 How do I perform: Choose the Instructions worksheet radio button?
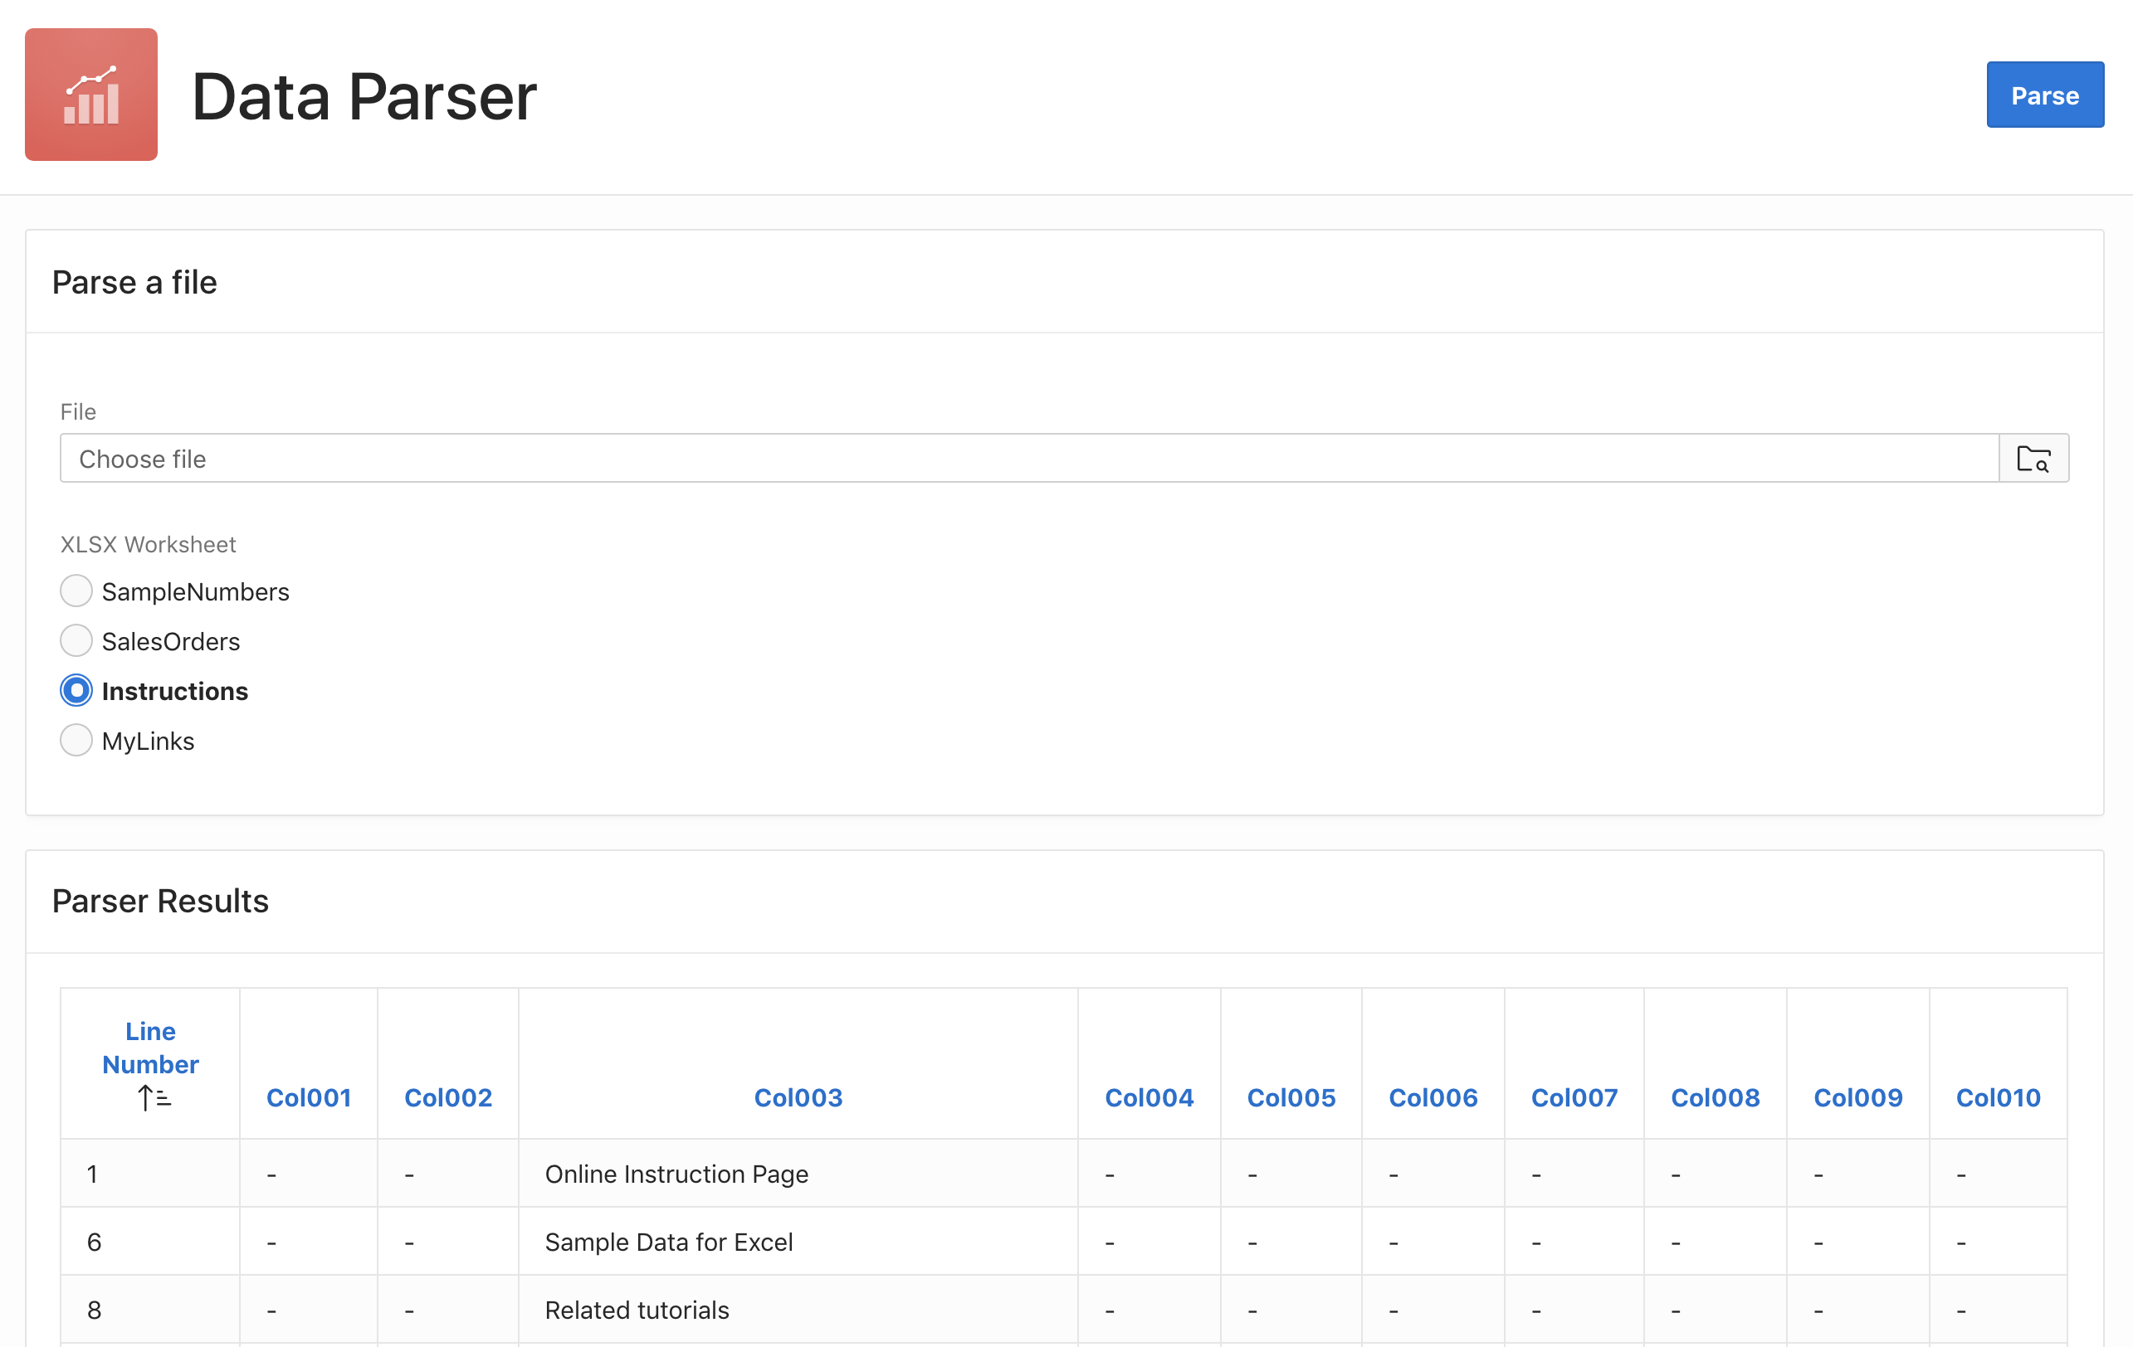click(x=76, y=690)
